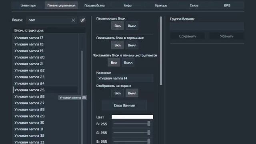The height and width of the screenshot is (144, 256).
Task: Toggle the hidden blocks eye icon
Action: click(83, 20)
